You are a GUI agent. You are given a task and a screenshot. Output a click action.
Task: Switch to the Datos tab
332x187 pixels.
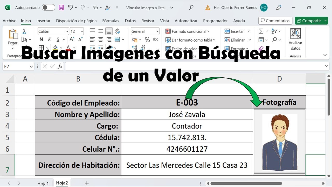point(130,21)
